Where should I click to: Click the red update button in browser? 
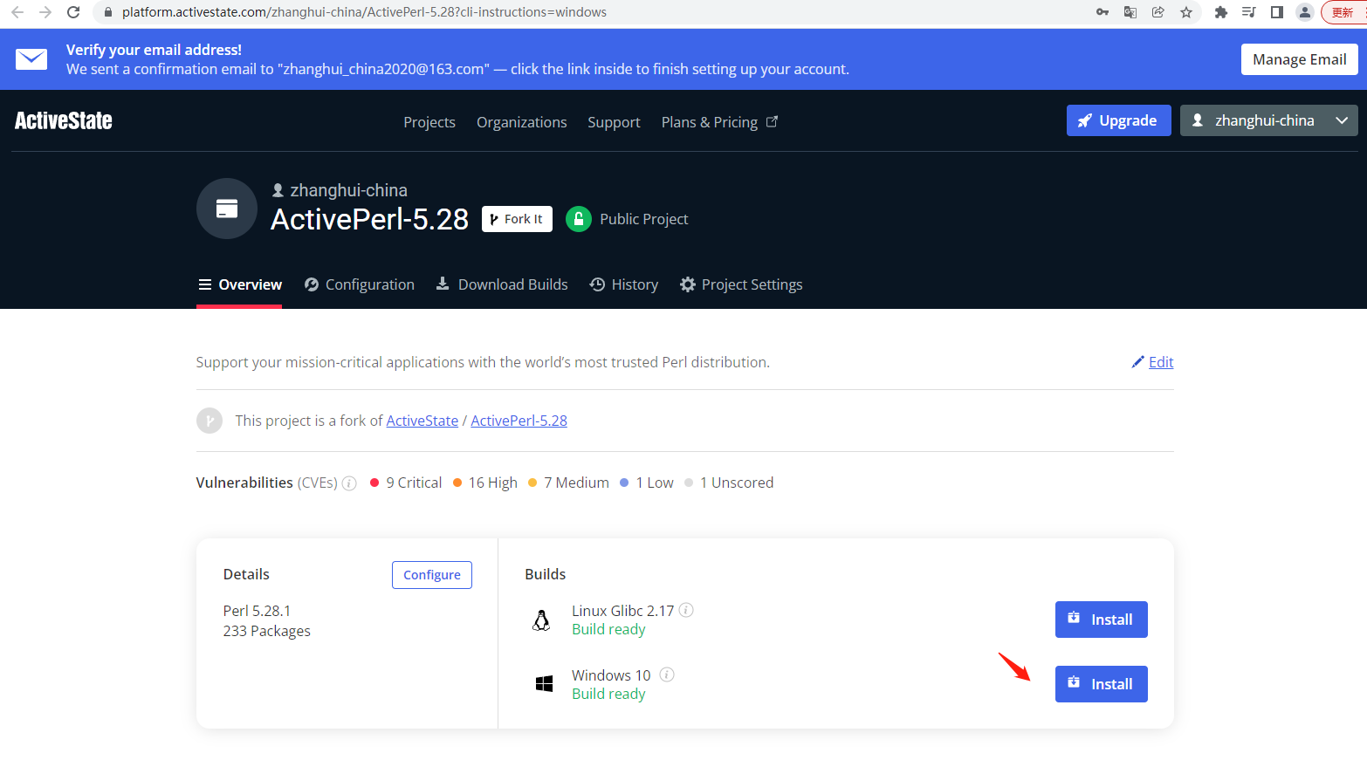(x=1344, y=12)
